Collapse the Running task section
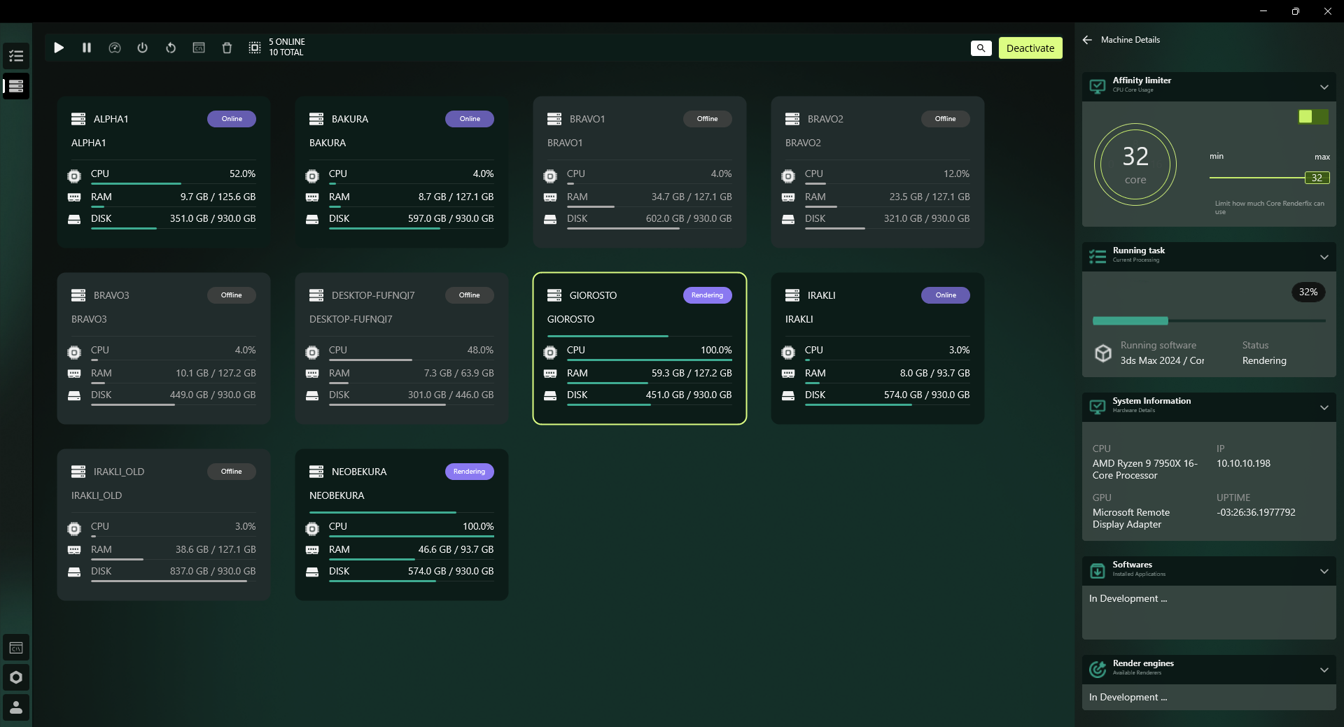Viewport: 1344px width, 727px height. click(x=1324, y=257)
